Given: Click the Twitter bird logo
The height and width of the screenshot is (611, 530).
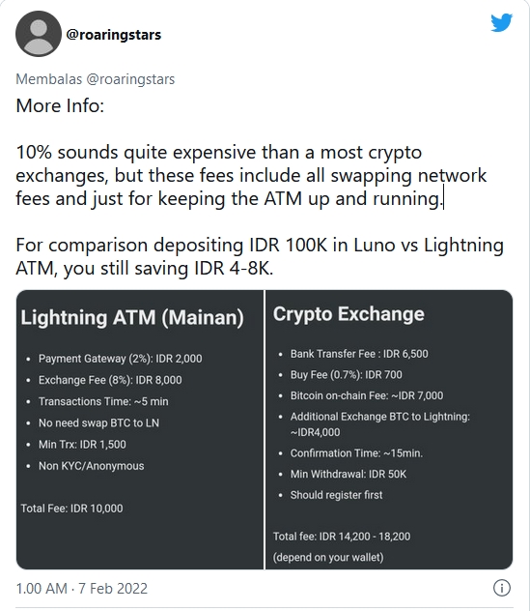Looking at the screenshot, I should (501, 23).
